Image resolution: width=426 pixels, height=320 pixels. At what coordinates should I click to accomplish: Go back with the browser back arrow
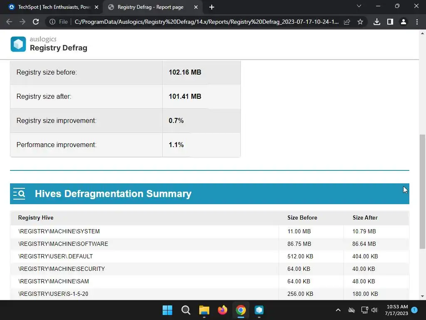pyautogui.click(x=9, y=22)
